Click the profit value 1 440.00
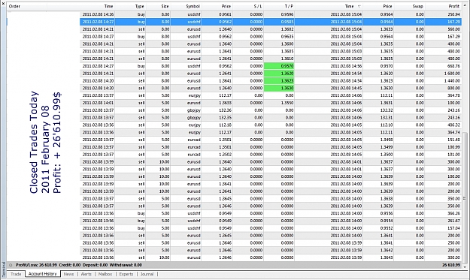 [x=452, y=81]
